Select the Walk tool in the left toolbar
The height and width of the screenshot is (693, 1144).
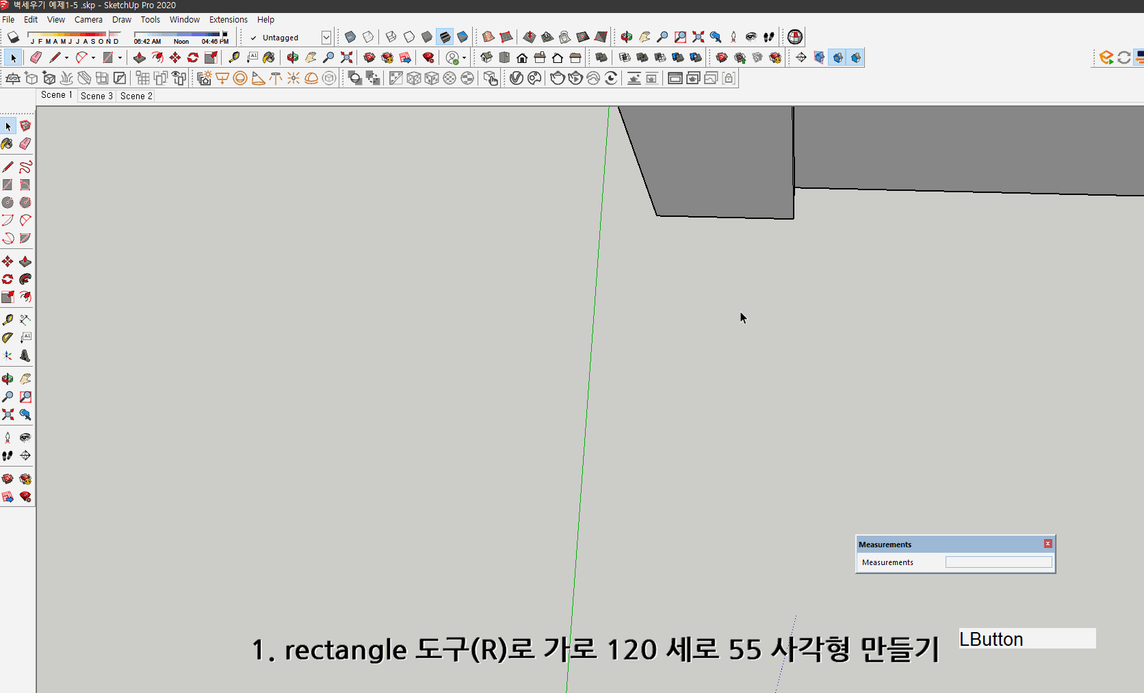click(8, 456)
